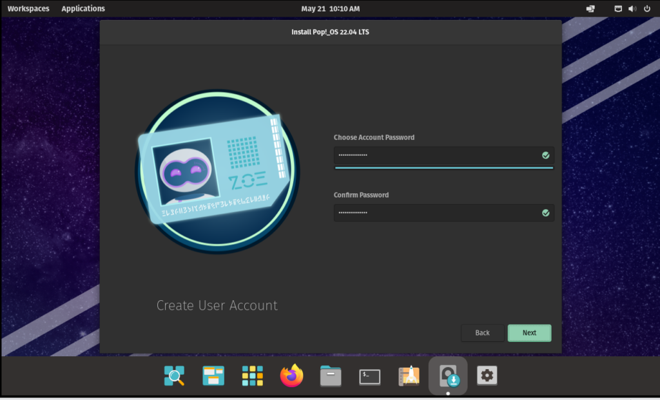Open the power menu icon in top bar
Screen dimensions: 660x400
tap(647, 8)
